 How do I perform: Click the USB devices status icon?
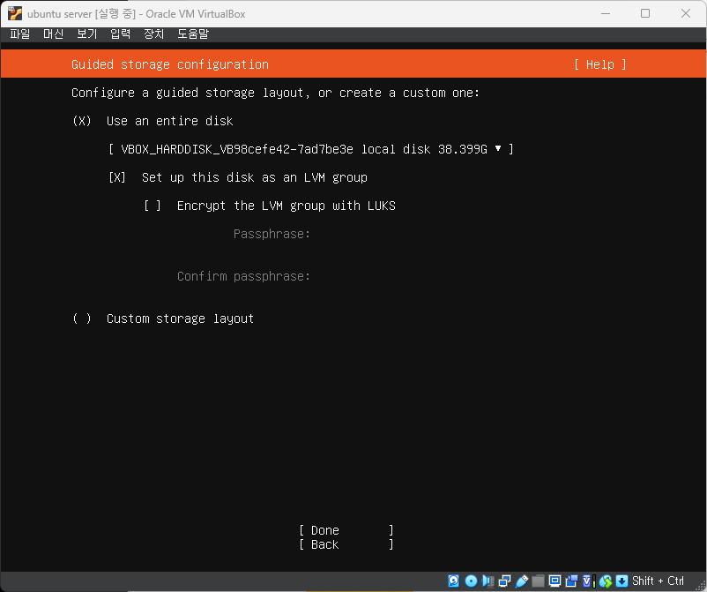coord(522,581)
